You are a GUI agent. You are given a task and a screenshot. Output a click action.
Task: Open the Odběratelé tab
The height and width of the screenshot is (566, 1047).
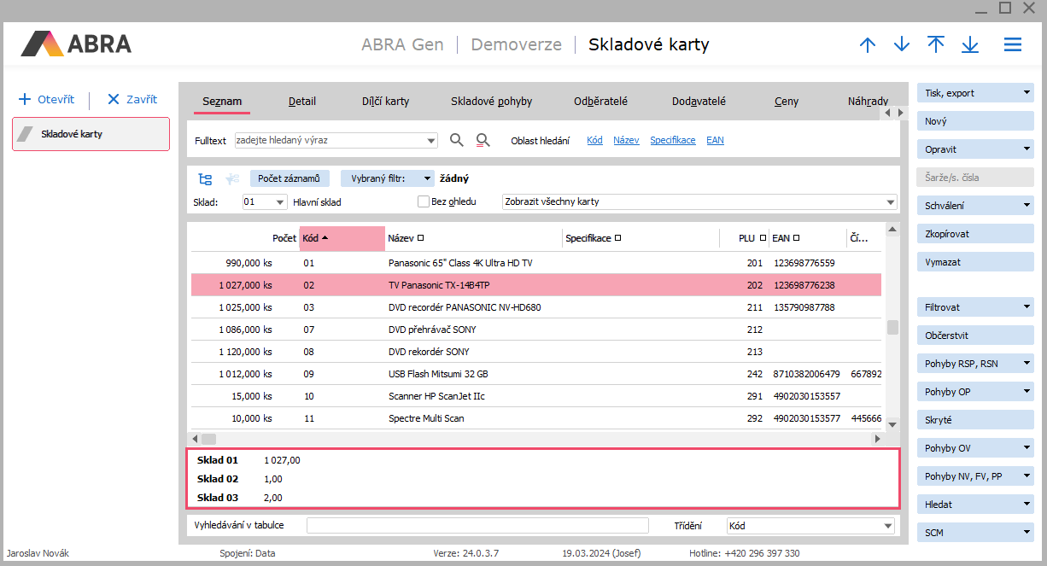[x=600, y=102]
